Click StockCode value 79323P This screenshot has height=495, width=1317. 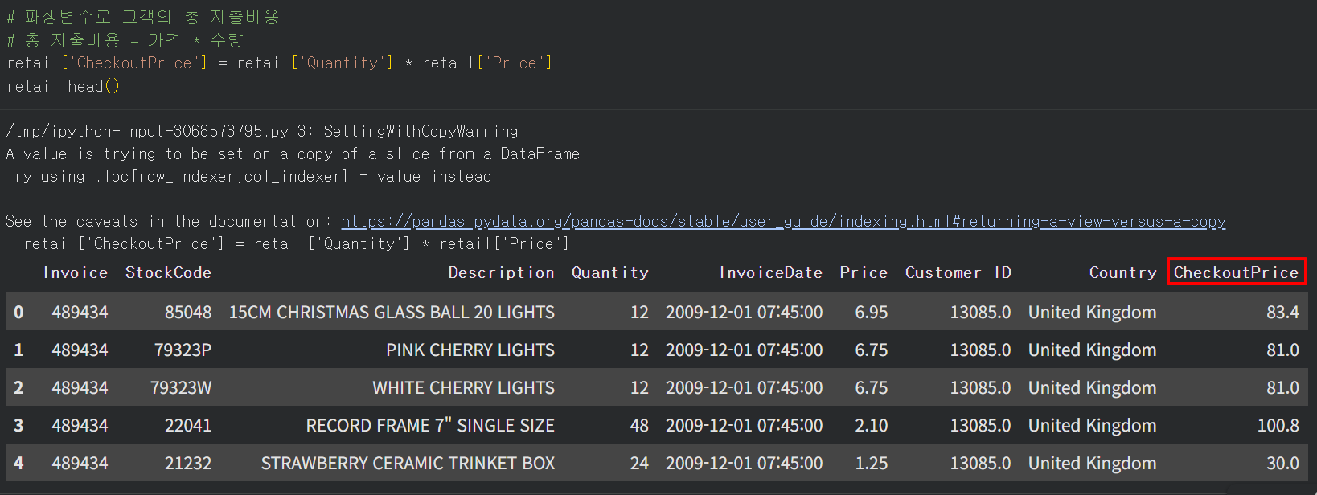(x=183, y=350)
